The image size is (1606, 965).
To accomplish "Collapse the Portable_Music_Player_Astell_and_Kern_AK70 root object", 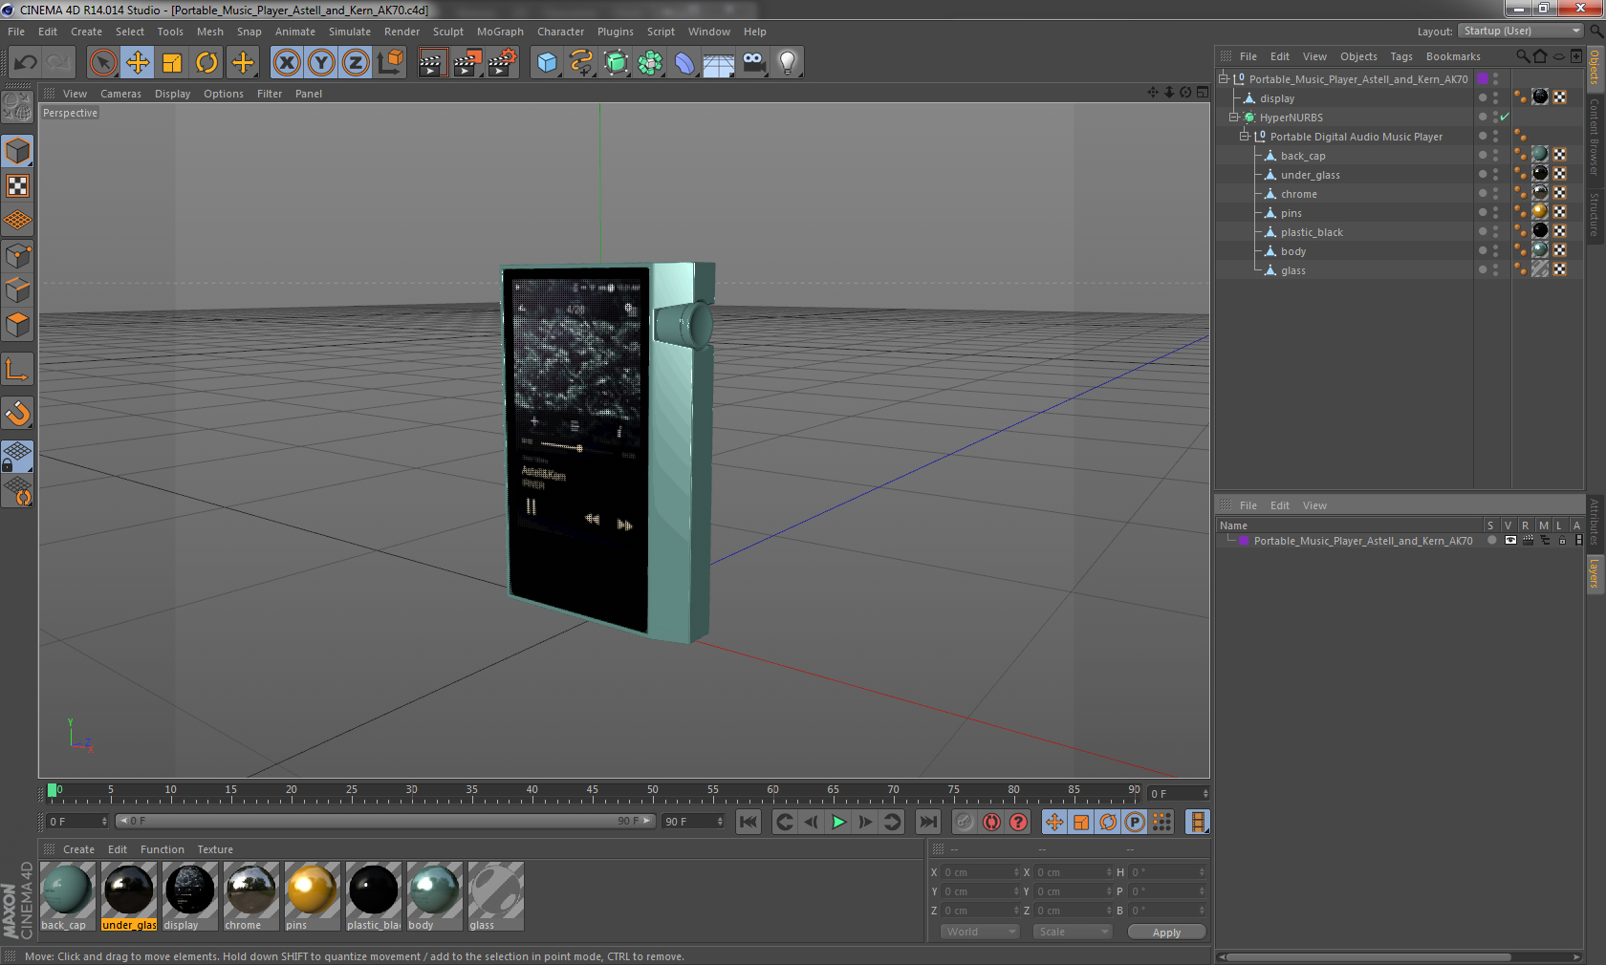I will click(x=1223, y=78).
